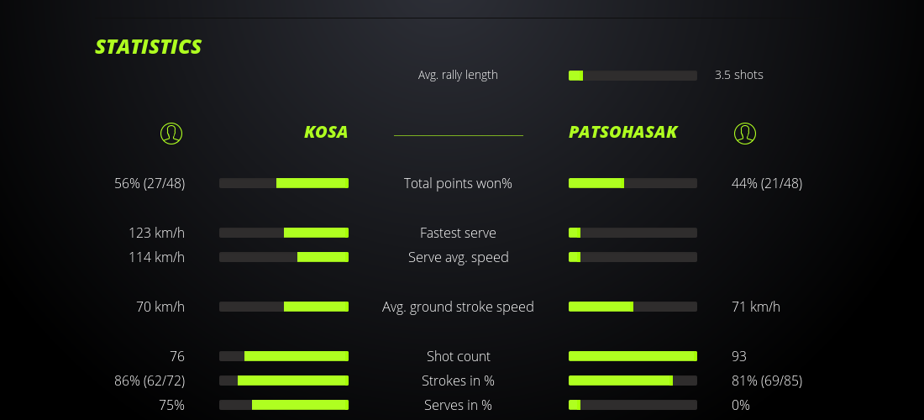Click Kosa's 56% (27/48) value
This screenshot has width=924, height=420.
click(150, 183)
